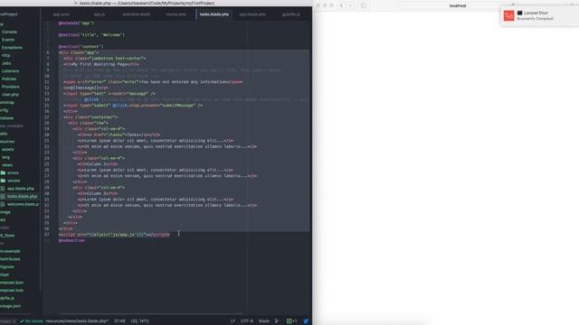Open tasks.blade.php from the sidebar
Screen dimensions: 579x325
(22, 197)
